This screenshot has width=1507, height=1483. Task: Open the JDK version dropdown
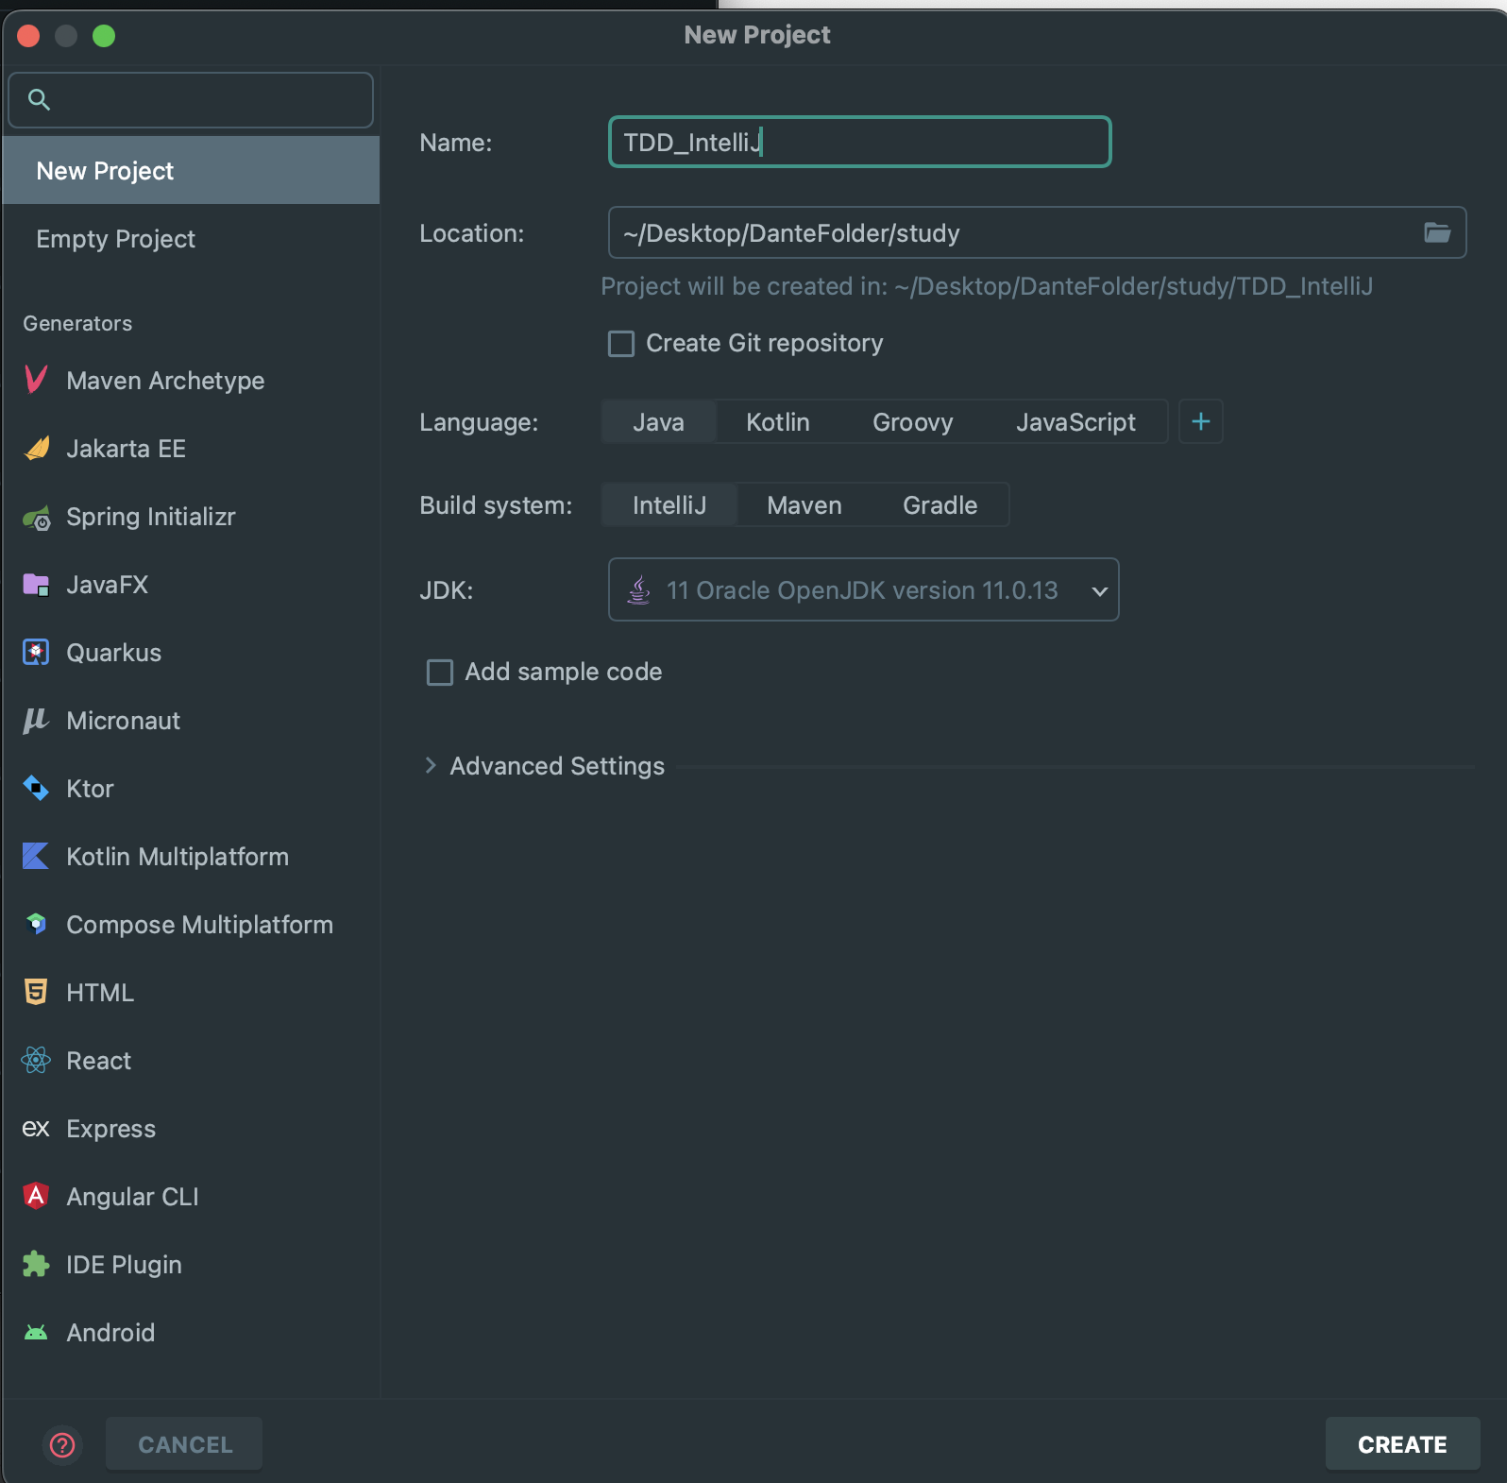click(x=863, y=589)
